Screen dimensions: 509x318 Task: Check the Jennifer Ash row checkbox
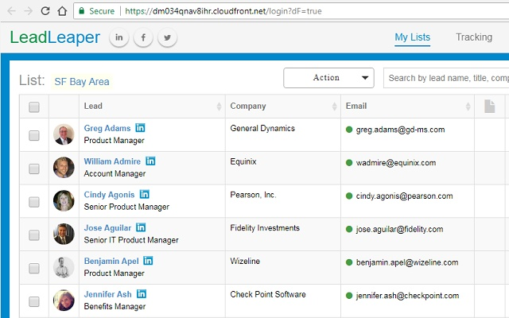tap(34, 301)
